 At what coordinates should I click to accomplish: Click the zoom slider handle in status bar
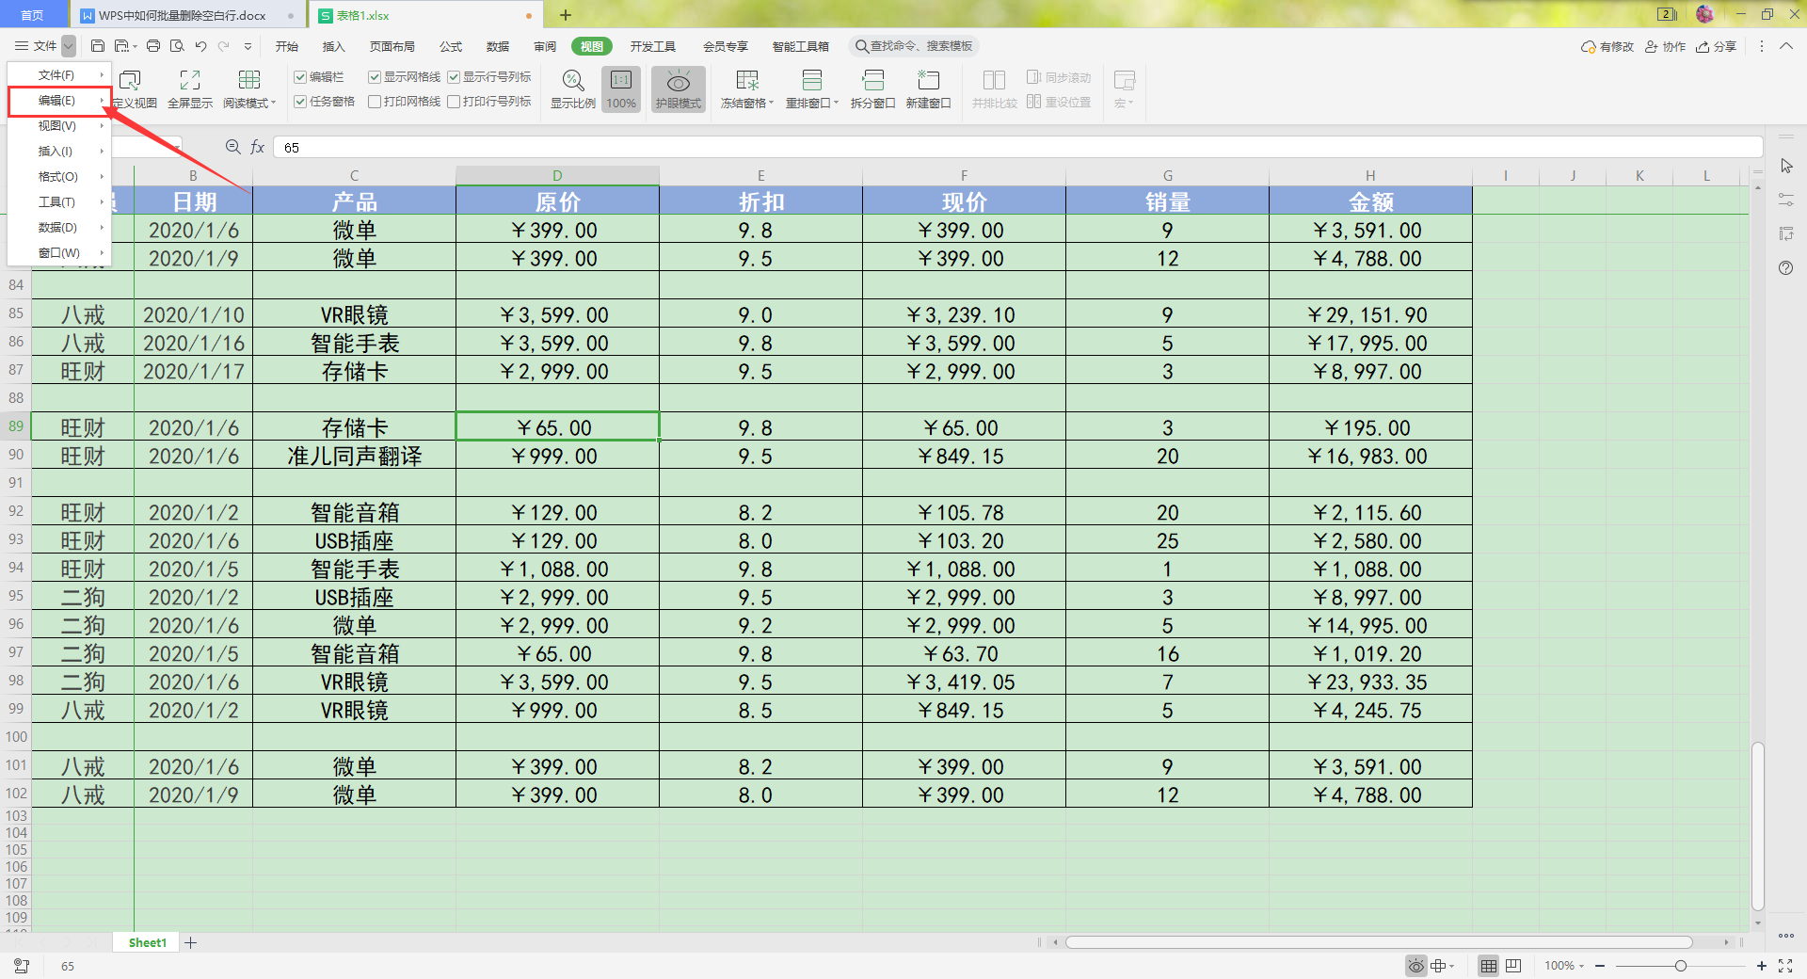coord(1680,966)
